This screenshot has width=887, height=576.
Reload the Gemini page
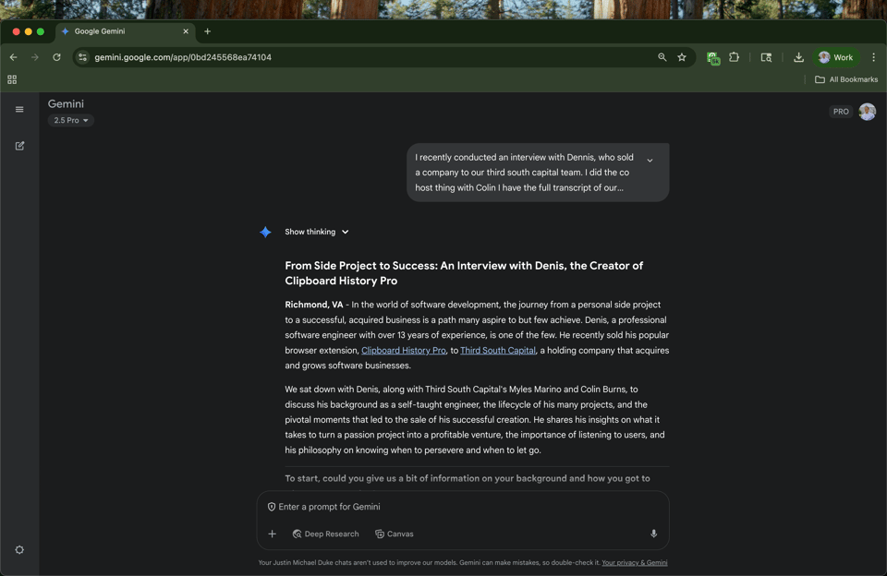(x=56, y=57)
